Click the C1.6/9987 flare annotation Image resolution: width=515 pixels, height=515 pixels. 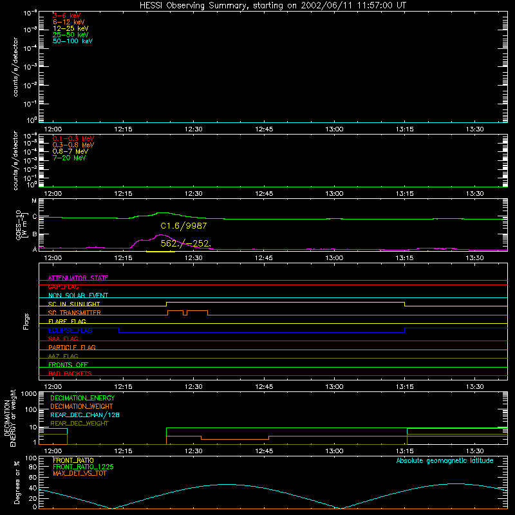[x=183, y=226]
